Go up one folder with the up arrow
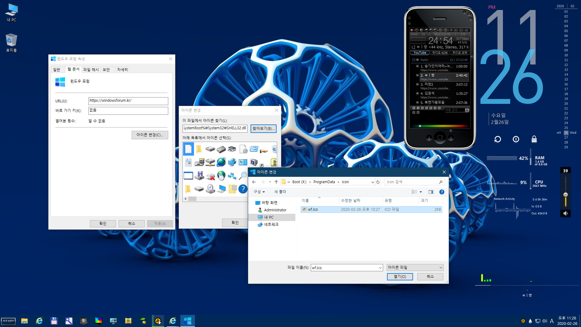 click(x=276, y=182)
